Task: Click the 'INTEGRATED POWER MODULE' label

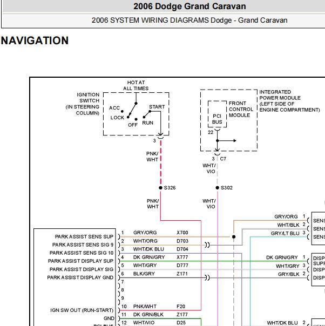Action: (289, 101)
